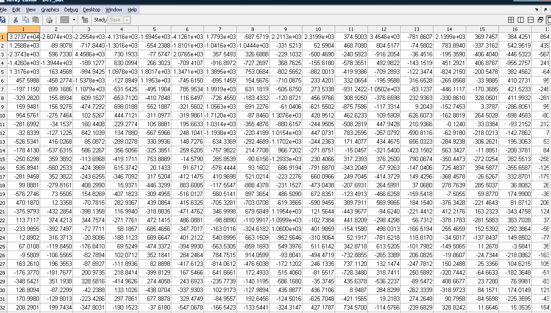Select cell containing 384.4251
Viewport: 551px width, 313px height.
tap(515, 37)
